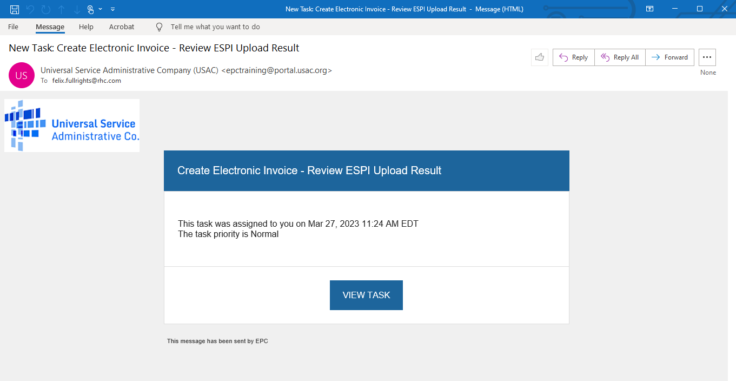This screenshot has height=381, width=736.
Task: Click 'The task priority is Normal' text
Action: click(228, 234)
